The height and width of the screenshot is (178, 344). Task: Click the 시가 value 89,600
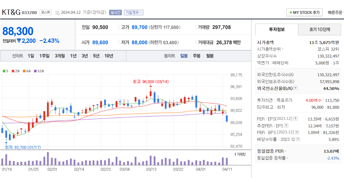(x=100, y=43)
